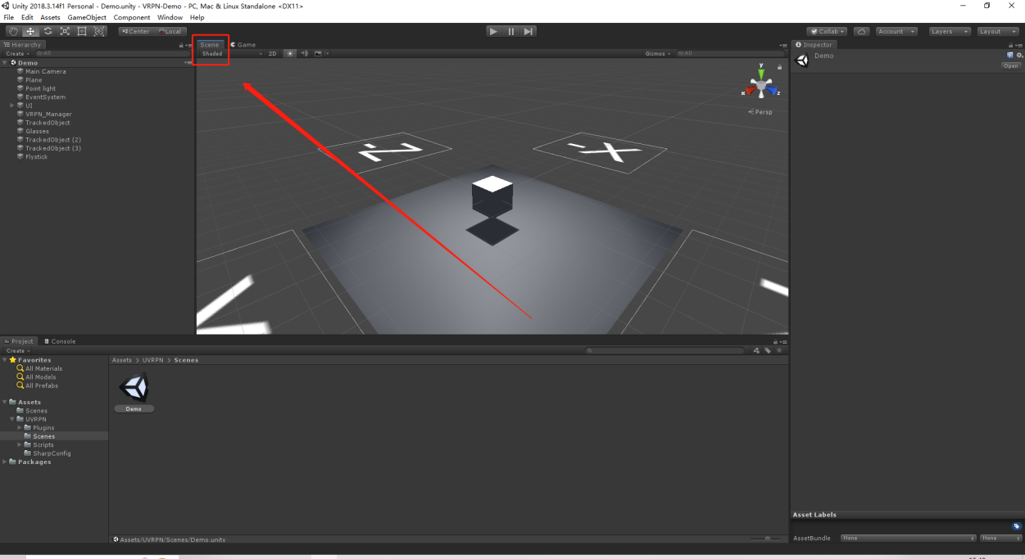
Task: Select the Scale tool
Action: (65, 31)
